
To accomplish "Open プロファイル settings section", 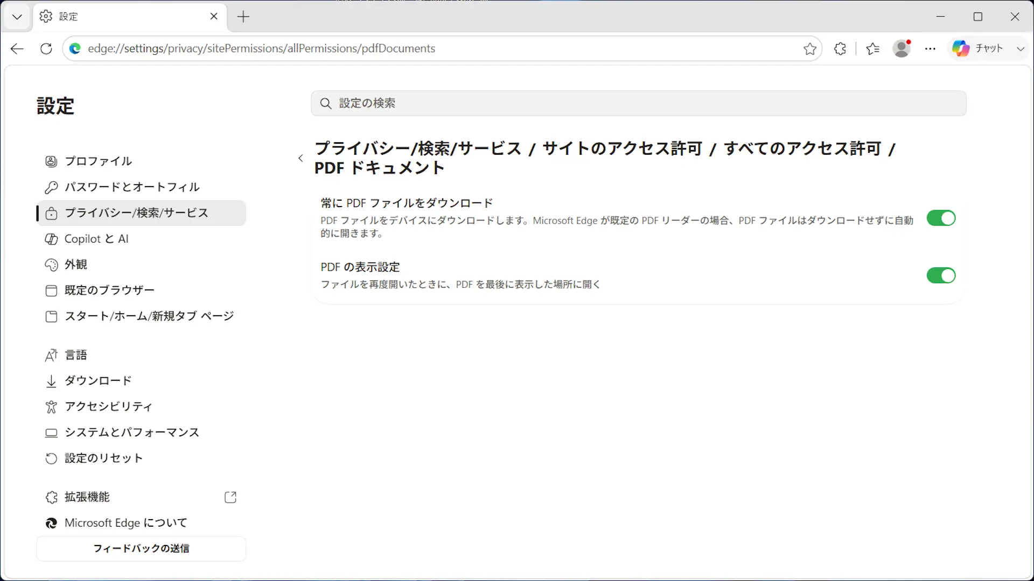I will 141,161.
